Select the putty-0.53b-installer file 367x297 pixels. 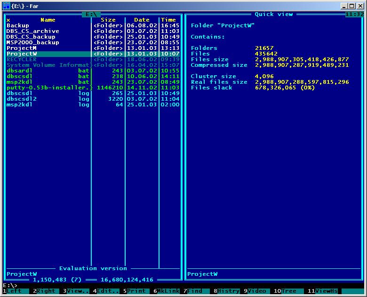click(93, 88)
